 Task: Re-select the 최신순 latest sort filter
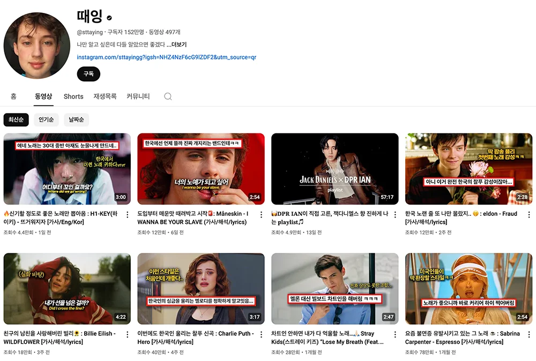(x=17, y=119)
